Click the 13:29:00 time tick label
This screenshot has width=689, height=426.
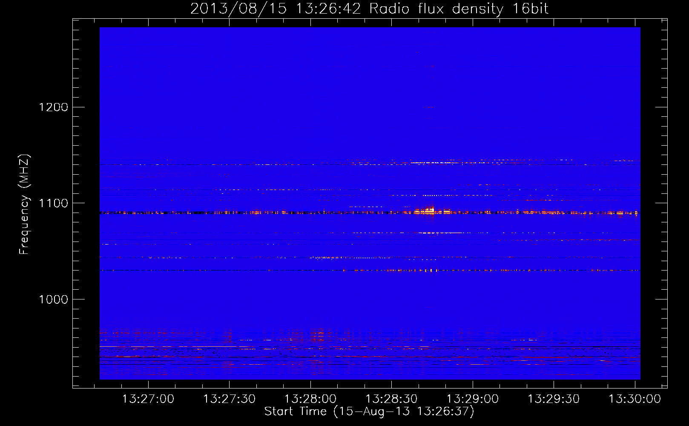pos(473,399)
